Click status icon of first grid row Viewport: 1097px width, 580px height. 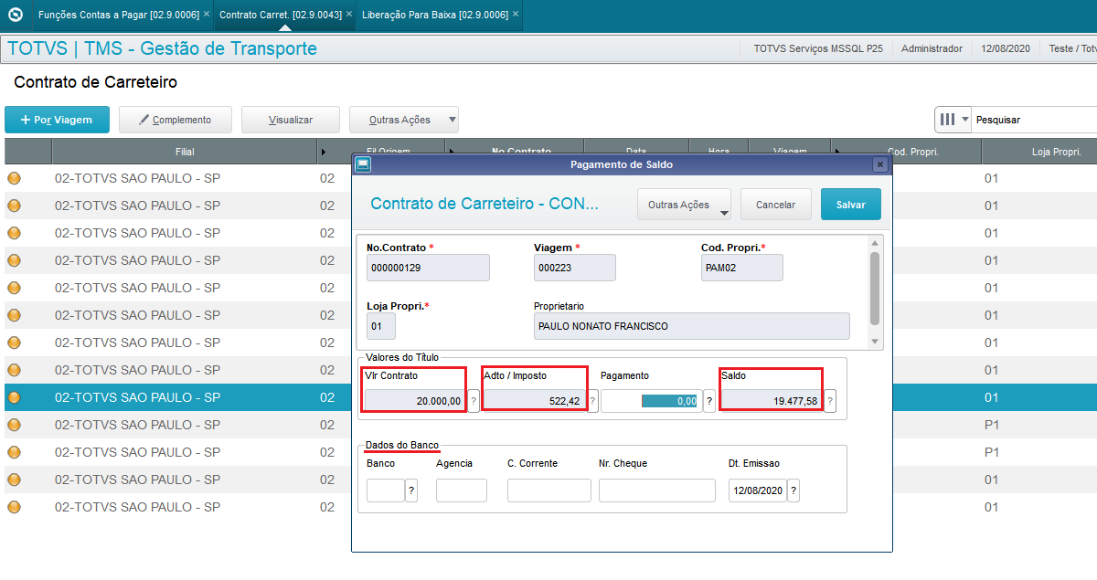coord(14,179)
